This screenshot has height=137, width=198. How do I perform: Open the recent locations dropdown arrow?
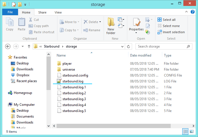point(23,46)
